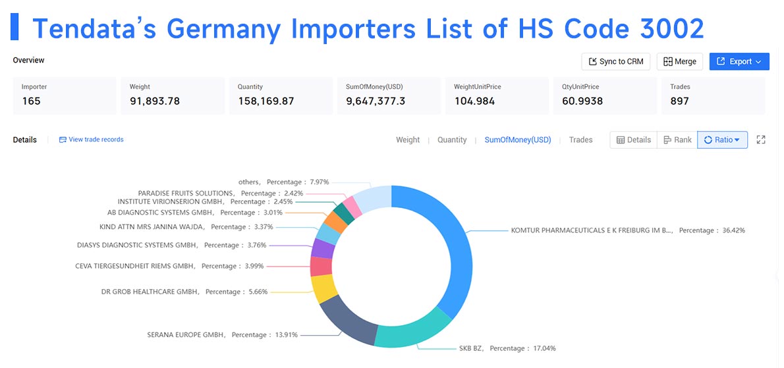This screenshot has width=784, height=368.
Task: Click the SERANA EUROPE GMBH 13.91% label
Action: click(x=223, y=334)
